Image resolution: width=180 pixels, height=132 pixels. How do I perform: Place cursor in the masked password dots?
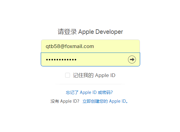[x=61, y=60]
